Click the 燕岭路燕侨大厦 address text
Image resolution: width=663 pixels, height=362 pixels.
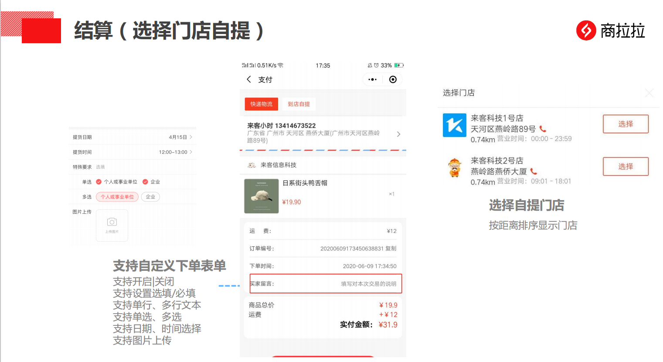(499, 171)
